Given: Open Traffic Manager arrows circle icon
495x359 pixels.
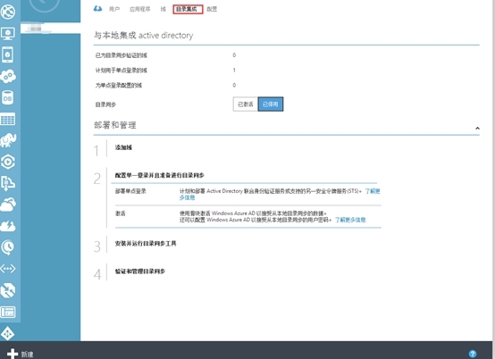Looking at the screenshot, I should click(8, 290).
